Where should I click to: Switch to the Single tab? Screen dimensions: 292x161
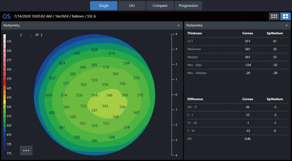104,6
